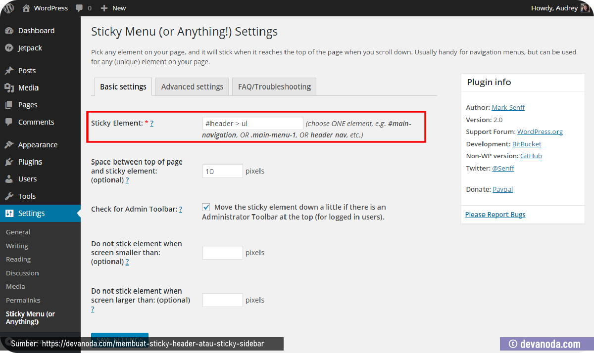Open the Settings menu label

click(31, 214)
